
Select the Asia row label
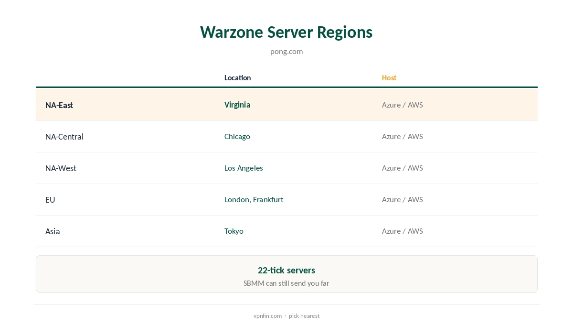[x=53, y=231]
